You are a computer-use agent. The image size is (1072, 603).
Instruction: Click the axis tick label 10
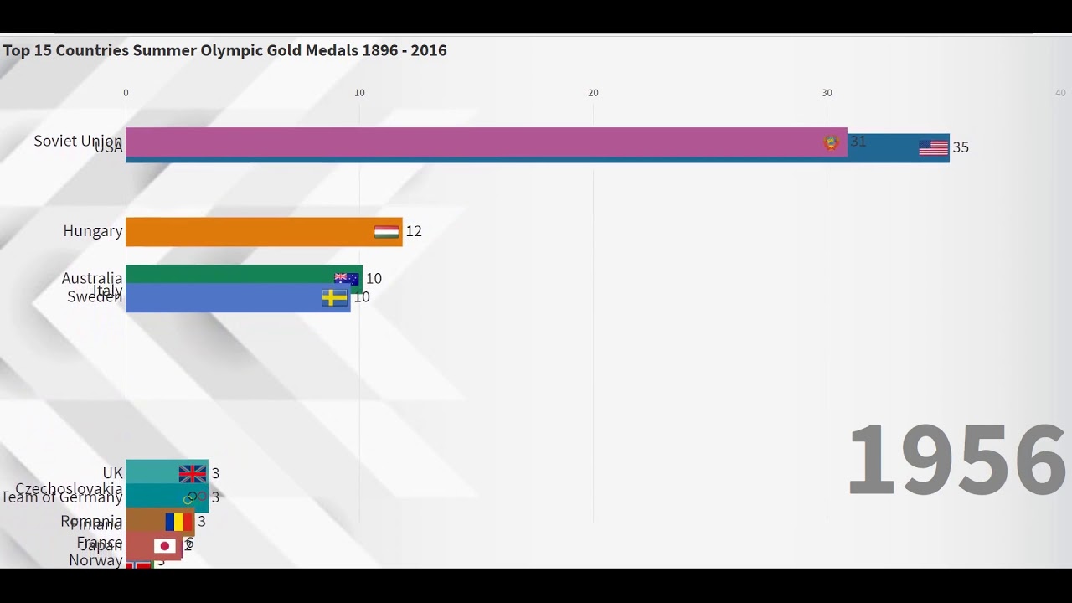point(359,93)
